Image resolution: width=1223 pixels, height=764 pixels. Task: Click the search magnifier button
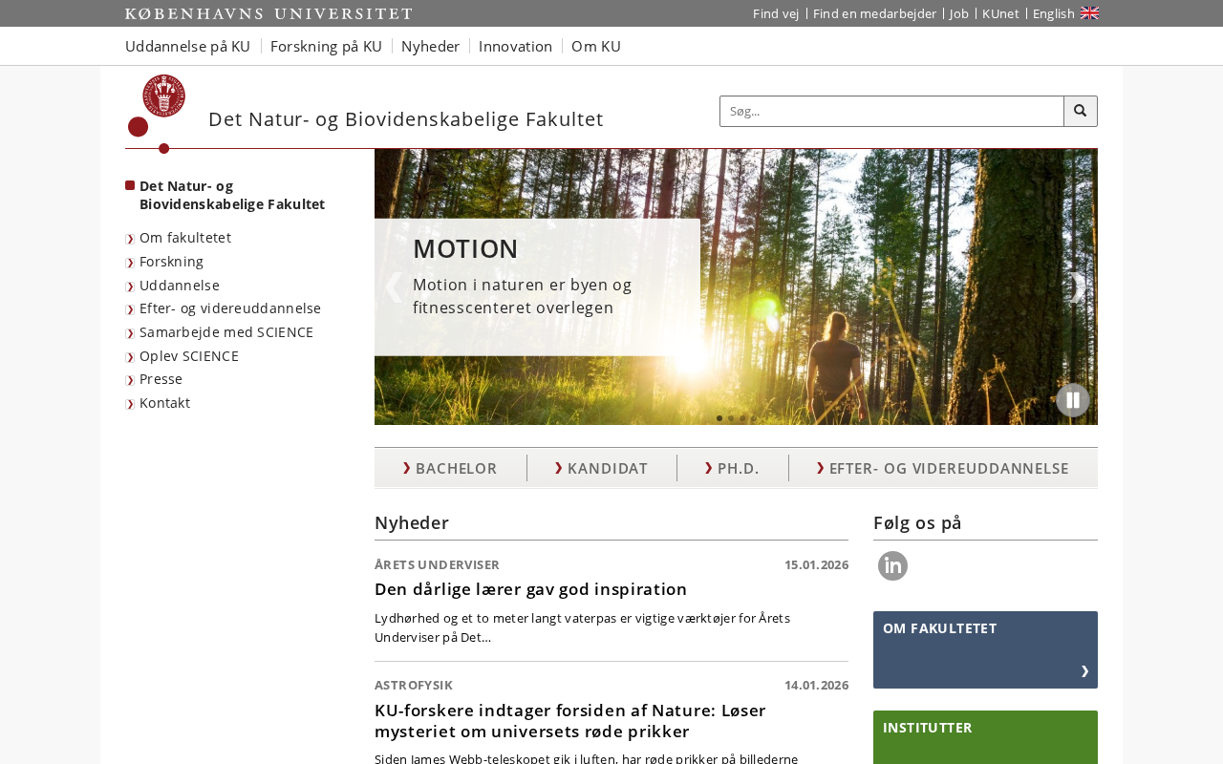(1081, 111)
